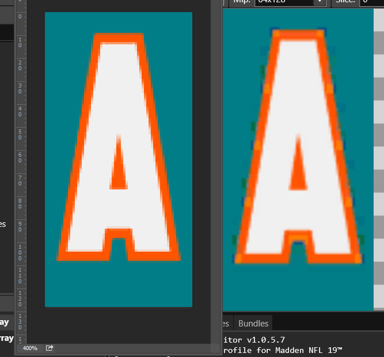This screenshot has width=384, height=357.
Task: Click the share/export icon beside 400%
Action: (50, 348)
